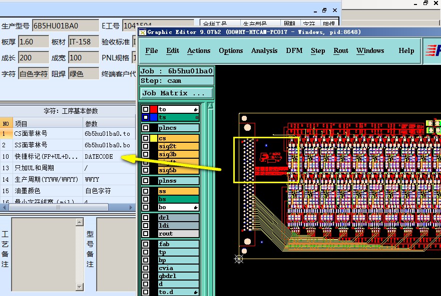The width and height of the screenshot is (441, 296).
Task: Toggle visibility checkbox for layer bo
Action: pyautogui.click(x=146, y=207)
